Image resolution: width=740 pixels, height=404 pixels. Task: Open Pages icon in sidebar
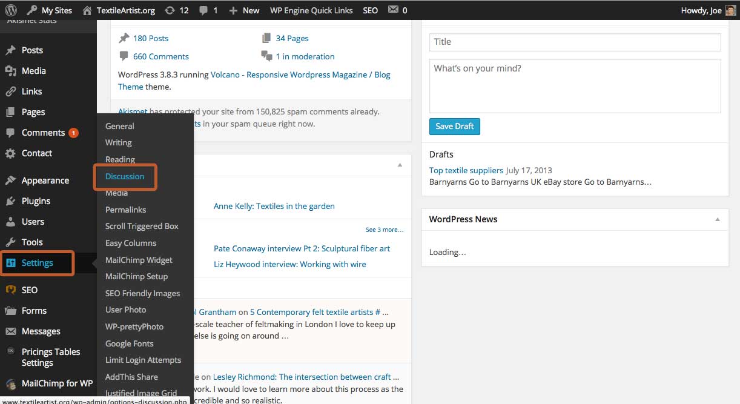tap(10, 112)
